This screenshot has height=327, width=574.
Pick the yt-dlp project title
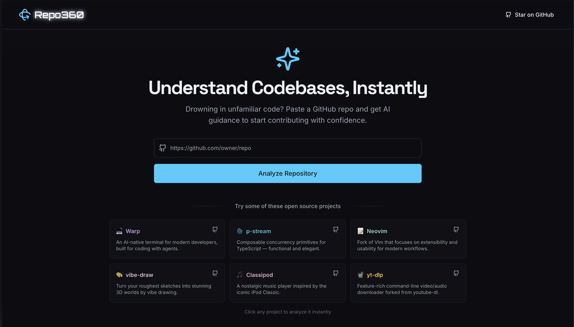coord(375,275)
